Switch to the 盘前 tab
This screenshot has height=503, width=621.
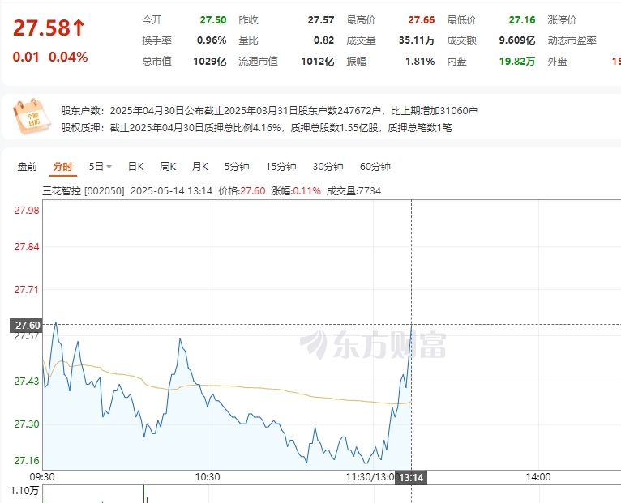(x=28, y=167)
